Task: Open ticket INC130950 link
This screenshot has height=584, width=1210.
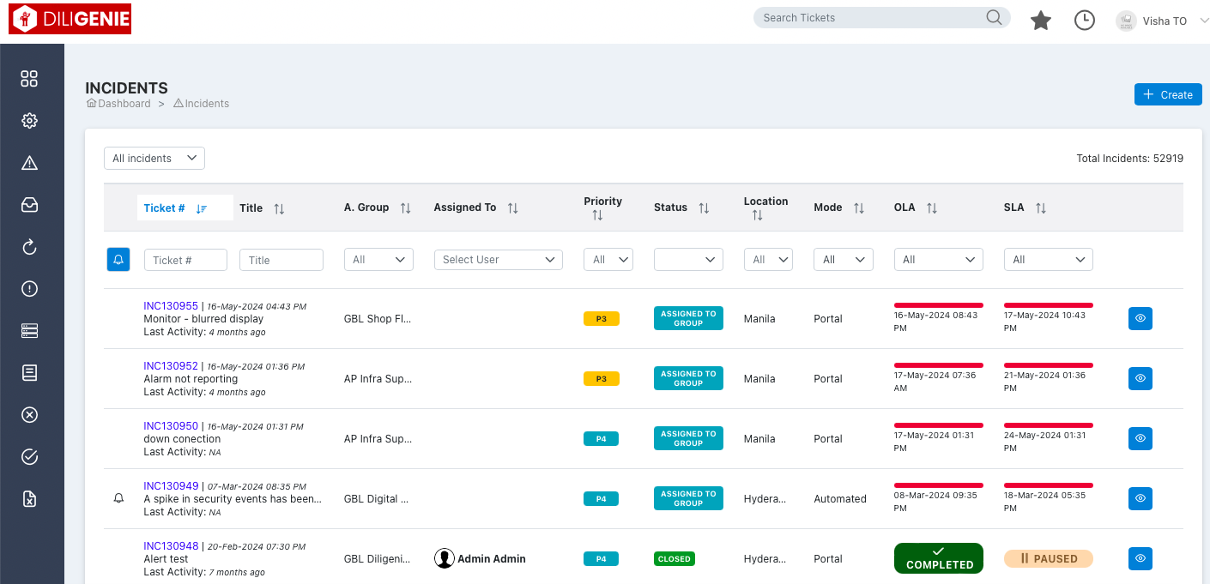Action: (x=171, y=425)
